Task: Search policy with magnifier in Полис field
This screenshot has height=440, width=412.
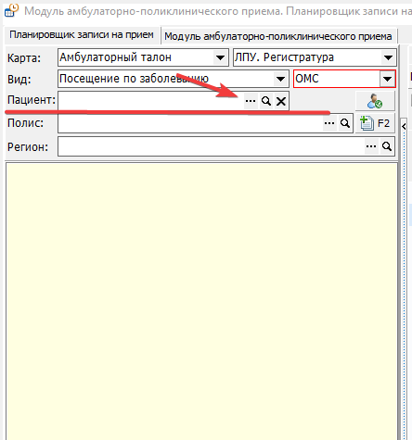Action: (x=345, y=123)
